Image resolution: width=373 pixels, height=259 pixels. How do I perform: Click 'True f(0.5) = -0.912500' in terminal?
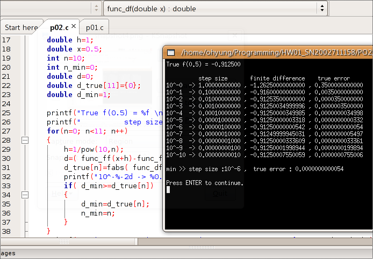pos(203,64)
